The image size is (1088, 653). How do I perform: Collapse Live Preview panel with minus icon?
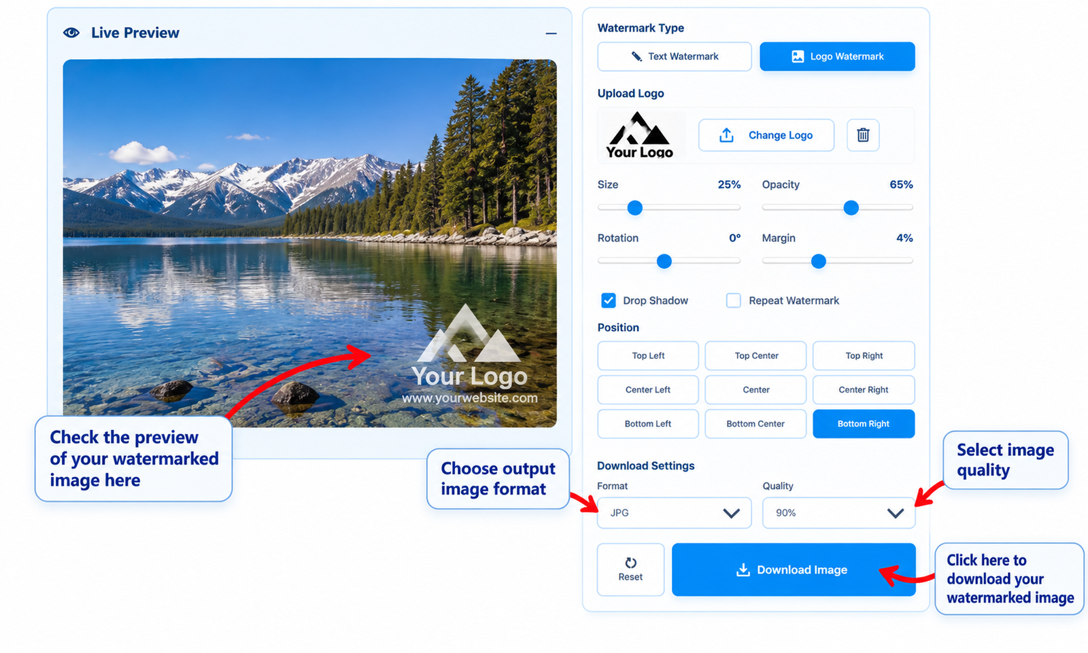[x=551, y=33]
